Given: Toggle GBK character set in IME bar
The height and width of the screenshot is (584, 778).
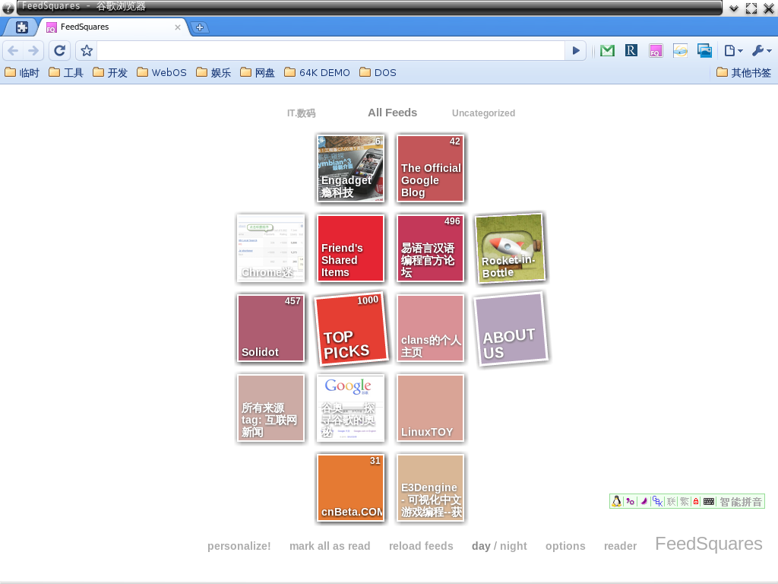Looking at the screenshot, I should click(x=657, y=502).
